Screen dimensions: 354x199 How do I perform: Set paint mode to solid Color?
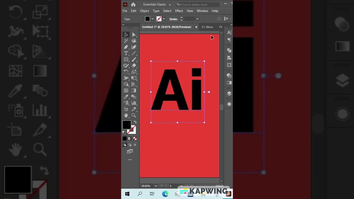pyautogui.click(x=124, y=138)
